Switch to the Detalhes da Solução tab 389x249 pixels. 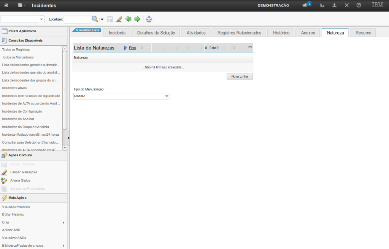click(x=156, y=33)
